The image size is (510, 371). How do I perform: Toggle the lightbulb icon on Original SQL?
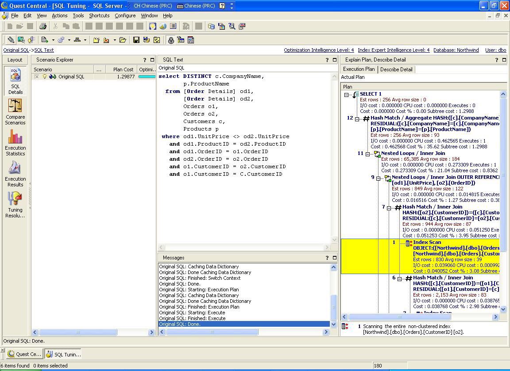[44, 77]
